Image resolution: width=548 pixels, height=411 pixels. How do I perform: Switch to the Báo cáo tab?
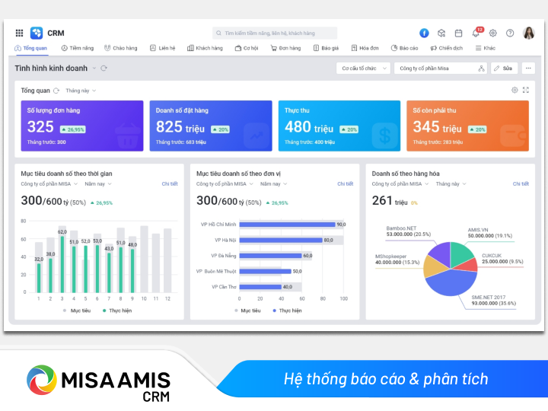tap(404, 48)
